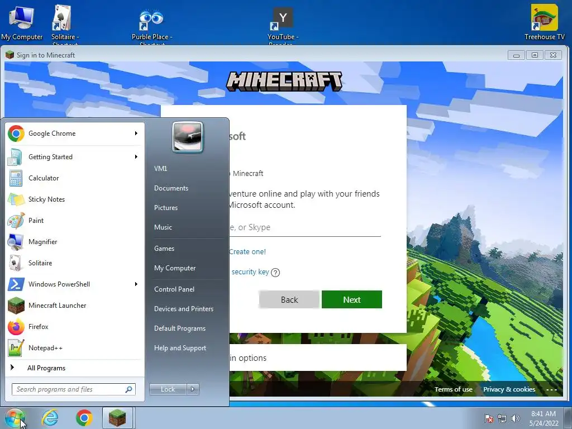Click the Action Center flag tray icon
The width and height of the screenshot is (572, 429).
[489, 418]
